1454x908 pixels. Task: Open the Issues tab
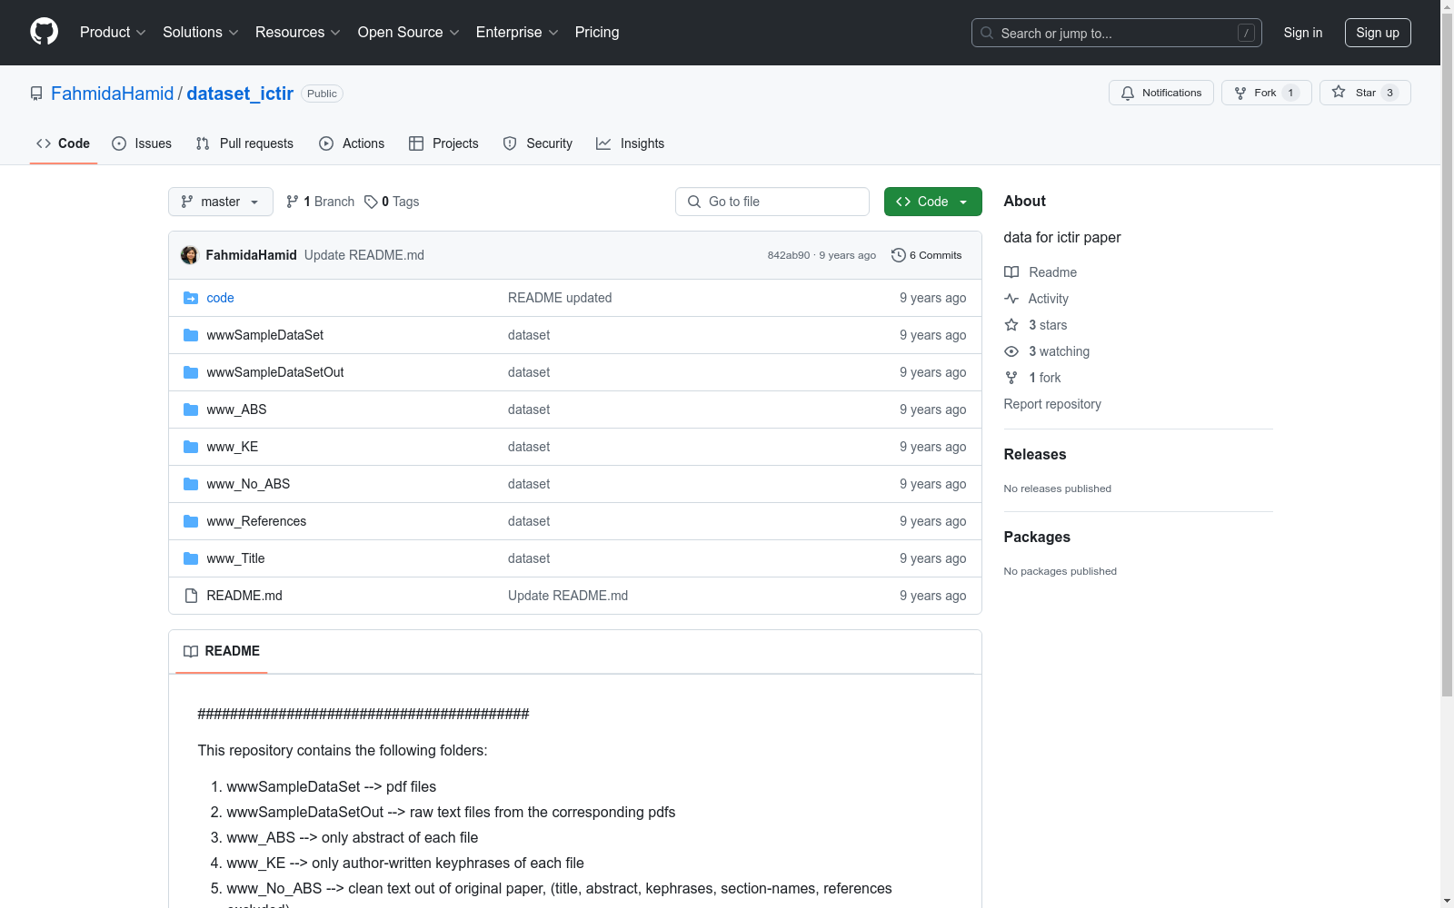pyautogui.click(x=142, y=143)
